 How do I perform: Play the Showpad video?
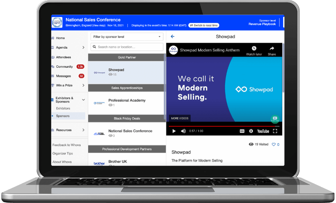[174, 131]
